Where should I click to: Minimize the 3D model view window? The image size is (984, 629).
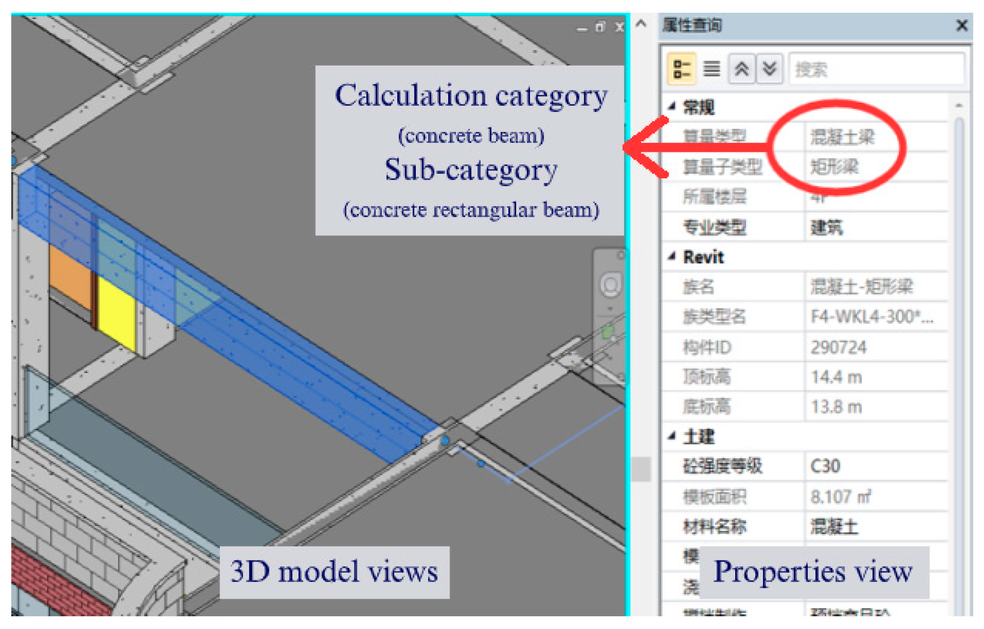click(582, 28)
